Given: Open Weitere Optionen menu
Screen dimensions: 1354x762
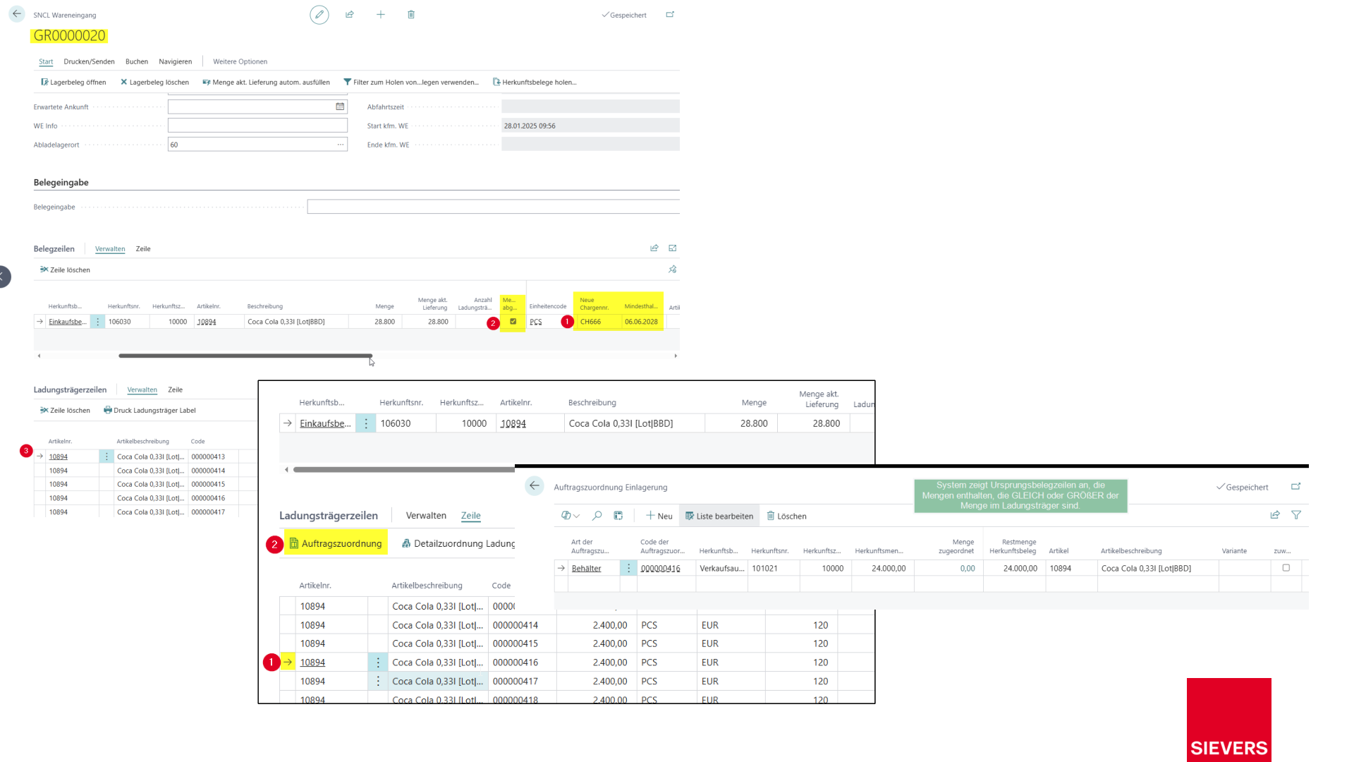Looking at the screenshot, I should point(240,61).
